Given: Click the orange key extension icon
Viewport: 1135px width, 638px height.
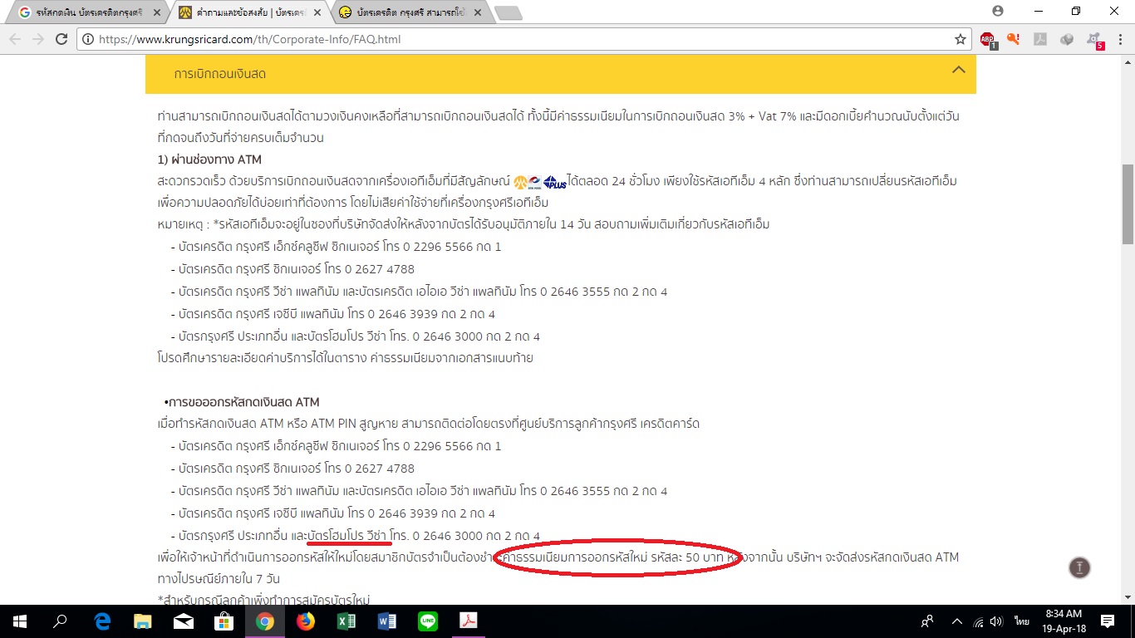Looking at the screenshot, I should pos(1014,39).
